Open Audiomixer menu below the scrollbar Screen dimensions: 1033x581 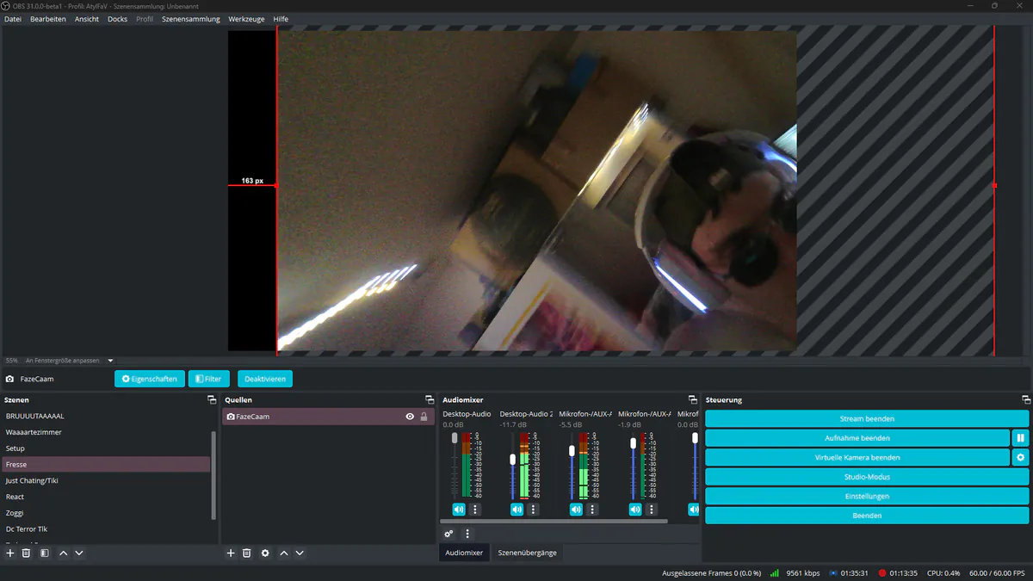tap(467, 534)
